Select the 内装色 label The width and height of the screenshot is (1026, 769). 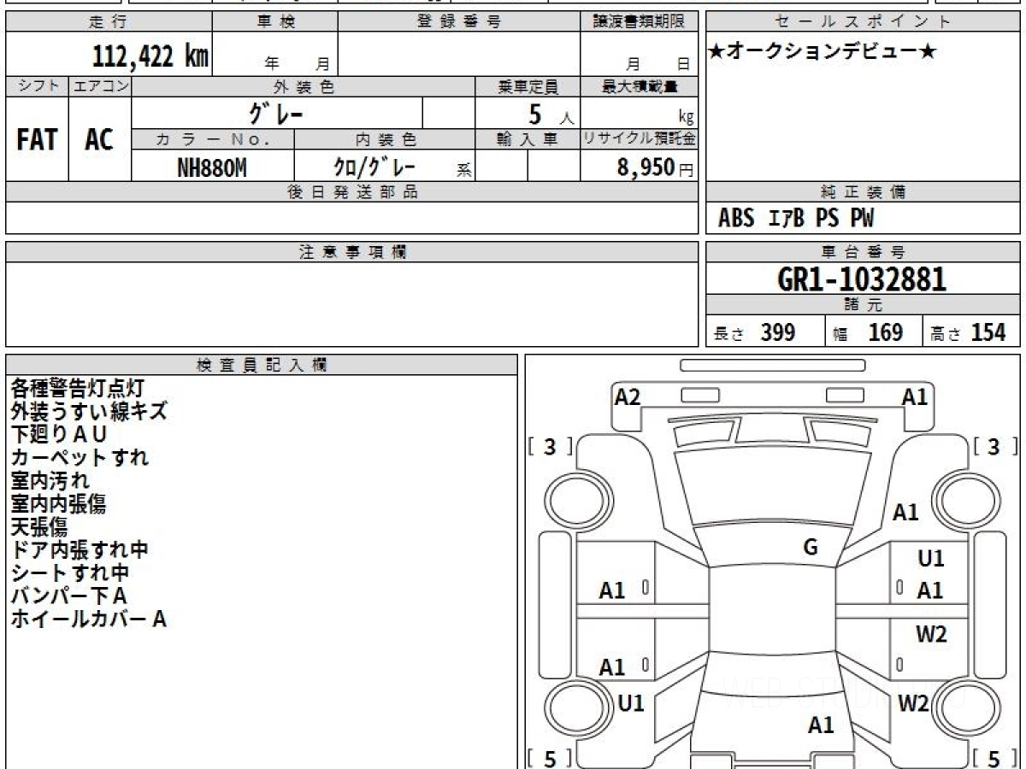pos(385,139)
